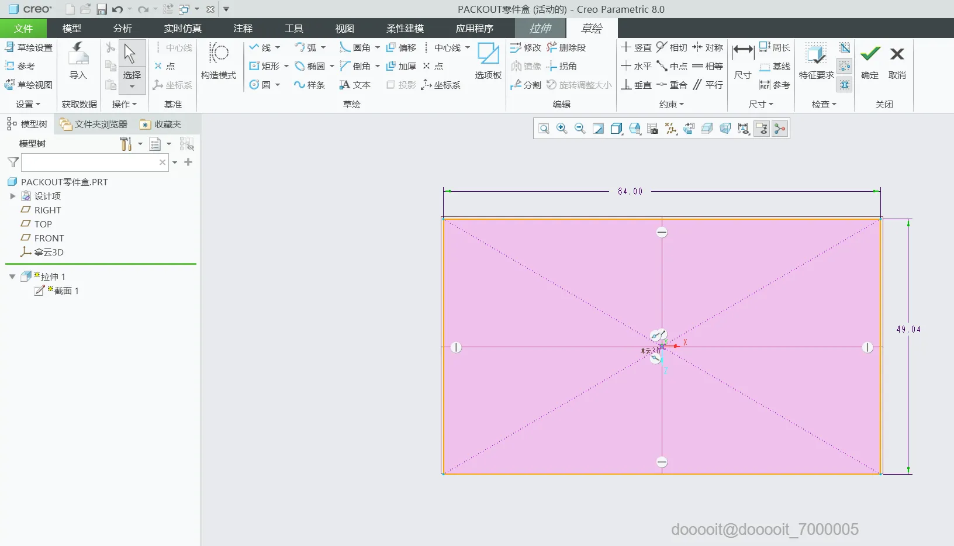Screen dimensions: 954x546
Task: Click the 草绘设置 sketch setup button
Action: click(x=29, y=47)
